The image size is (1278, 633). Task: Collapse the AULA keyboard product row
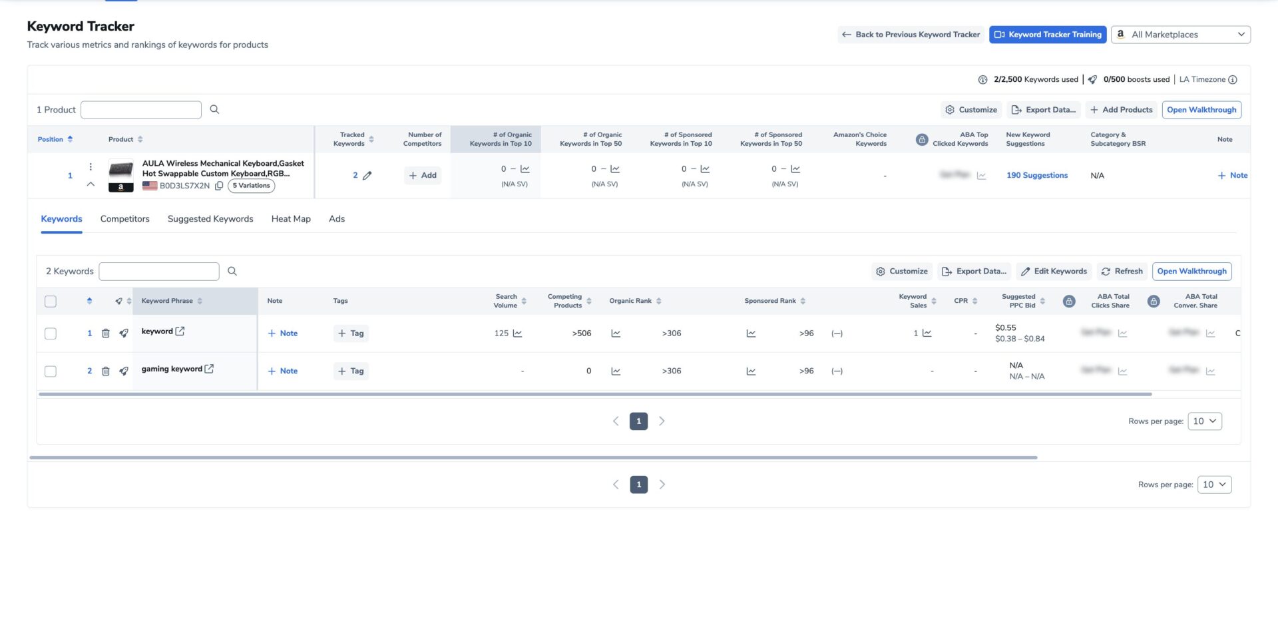[91, 184]
